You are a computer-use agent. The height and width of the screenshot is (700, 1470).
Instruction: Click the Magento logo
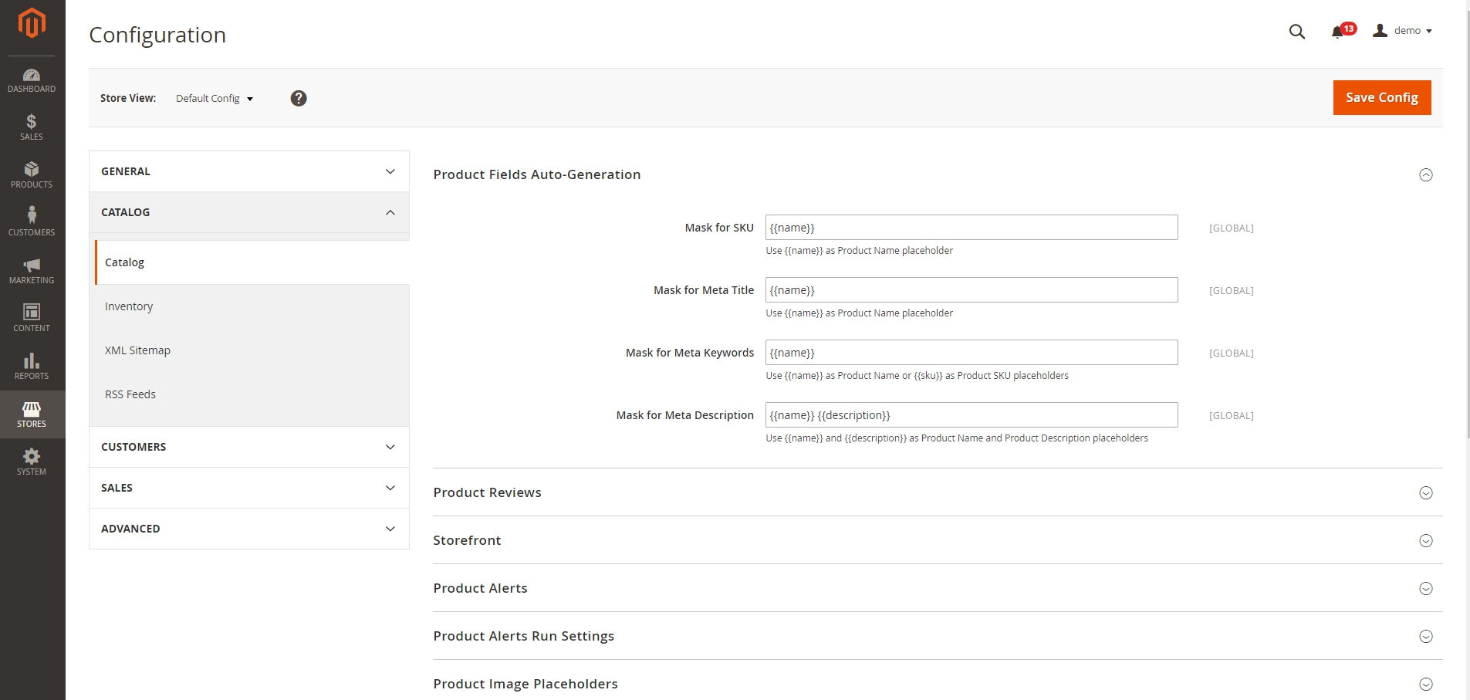(32, 23)
